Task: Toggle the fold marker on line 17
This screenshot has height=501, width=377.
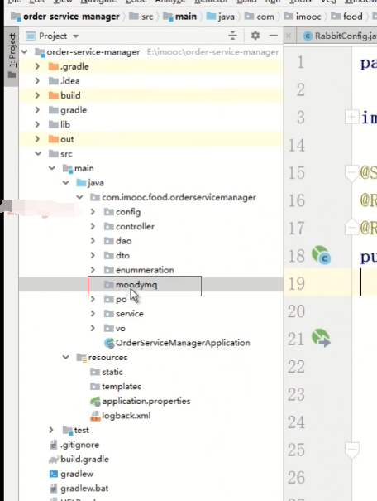Action: pyautogui.click(x=351, y=227)
